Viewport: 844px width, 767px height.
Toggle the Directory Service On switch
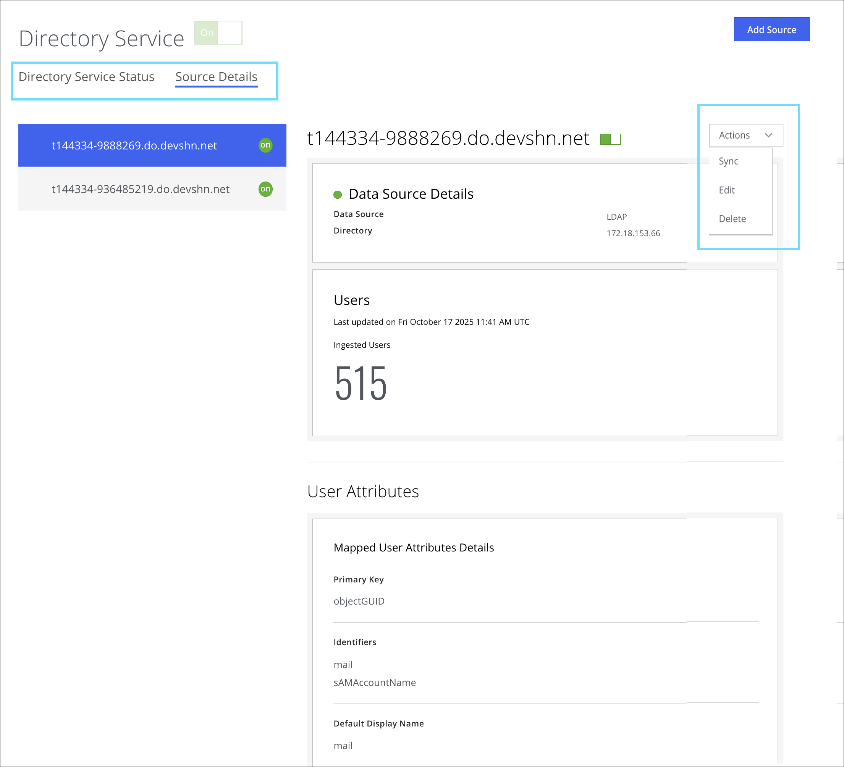point(218,32)
